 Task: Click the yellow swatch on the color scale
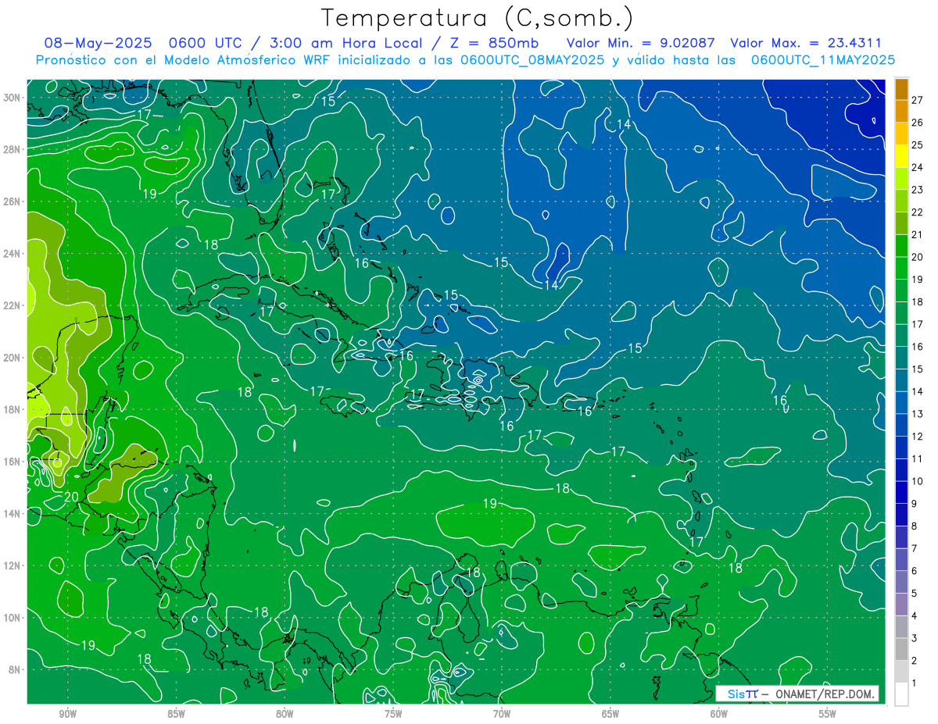coord(901,156)
